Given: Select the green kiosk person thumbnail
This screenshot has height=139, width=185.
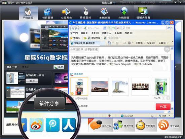Looking at the screenshot, I should (161, 86).
